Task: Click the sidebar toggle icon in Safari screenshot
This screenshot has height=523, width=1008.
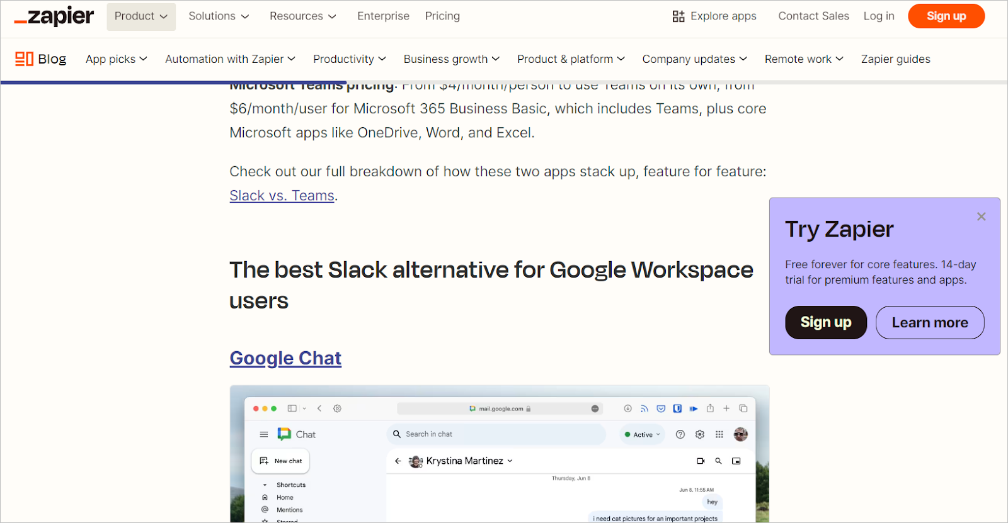Action: pyautogui.click(x=292, y=408)
